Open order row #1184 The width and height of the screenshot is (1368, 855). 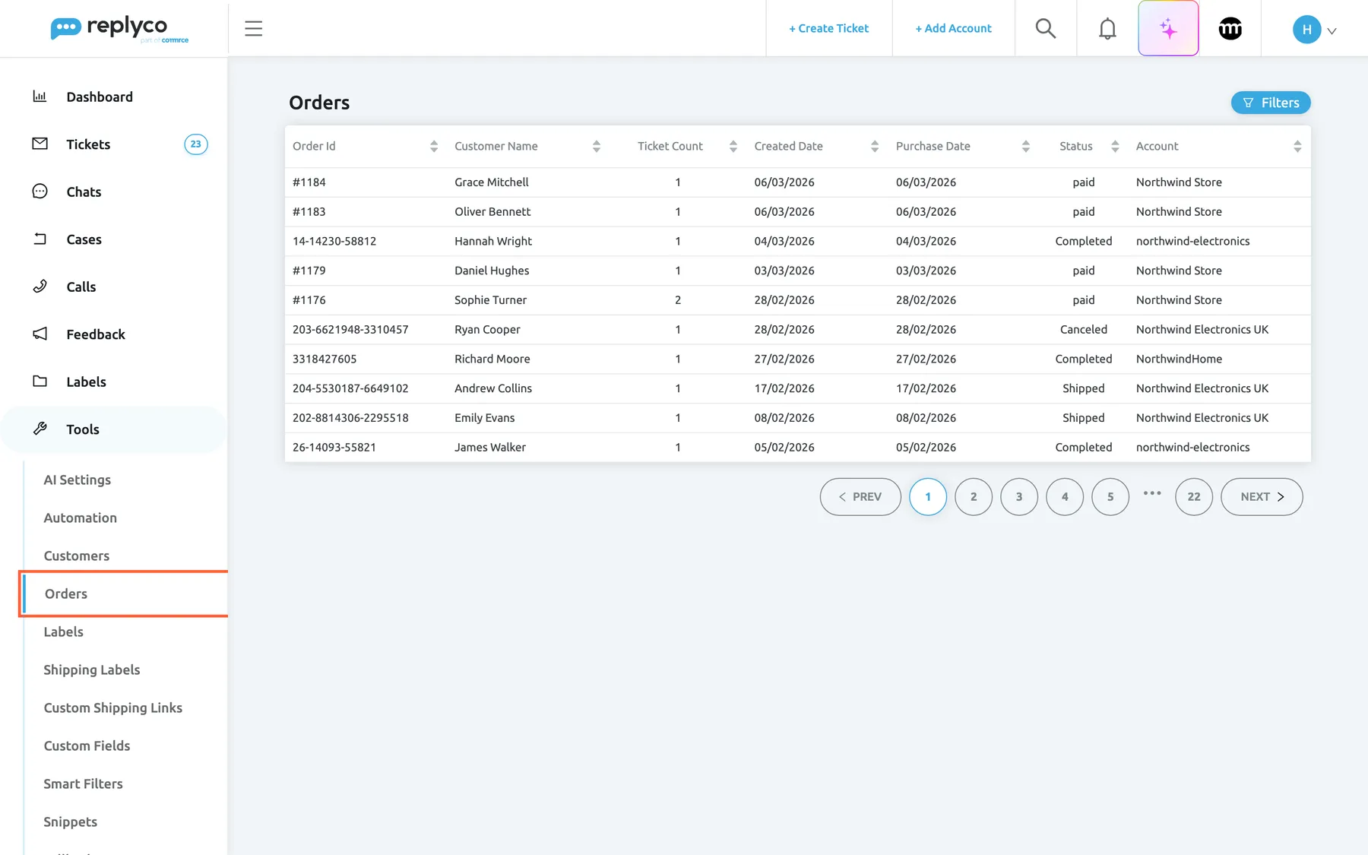coord(798,182)
